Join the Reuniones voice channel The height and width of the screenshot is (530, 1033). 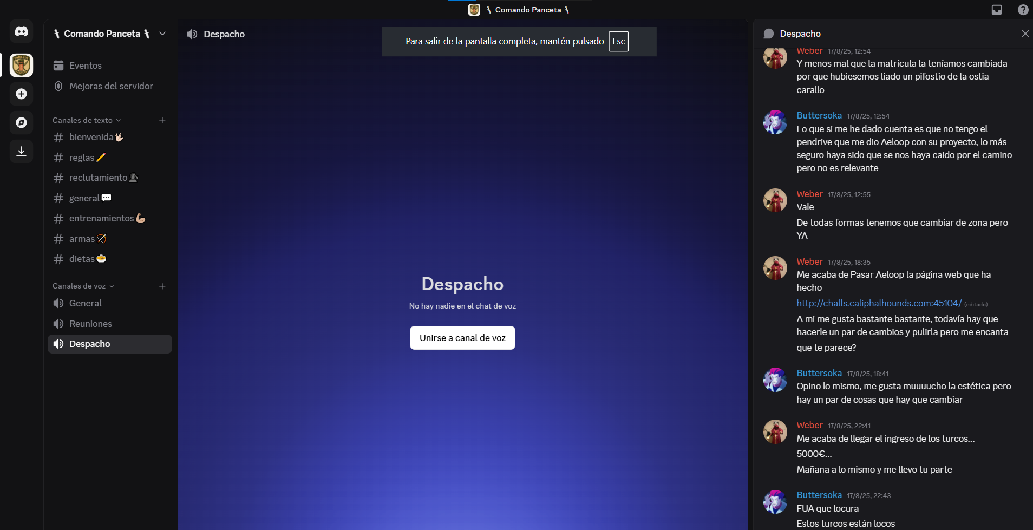[110, 324]
